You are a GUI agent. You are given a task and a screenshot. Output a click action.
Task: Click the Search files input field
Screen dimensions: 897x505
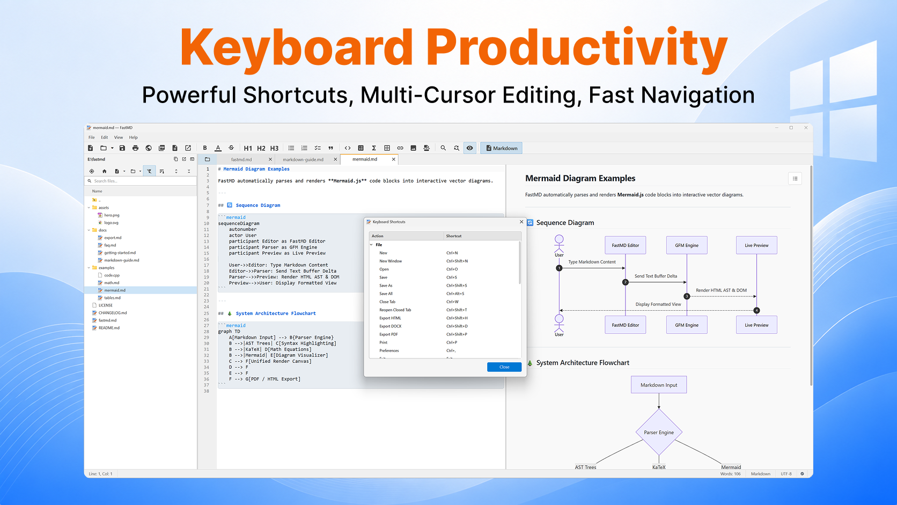(x=142, y=181)
